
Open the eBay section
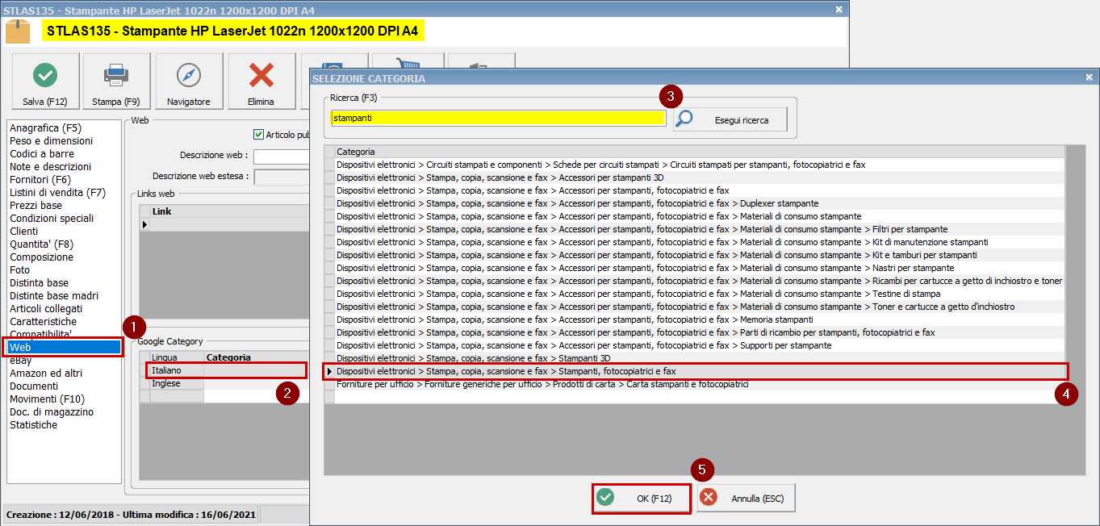(x=21, y=361)
